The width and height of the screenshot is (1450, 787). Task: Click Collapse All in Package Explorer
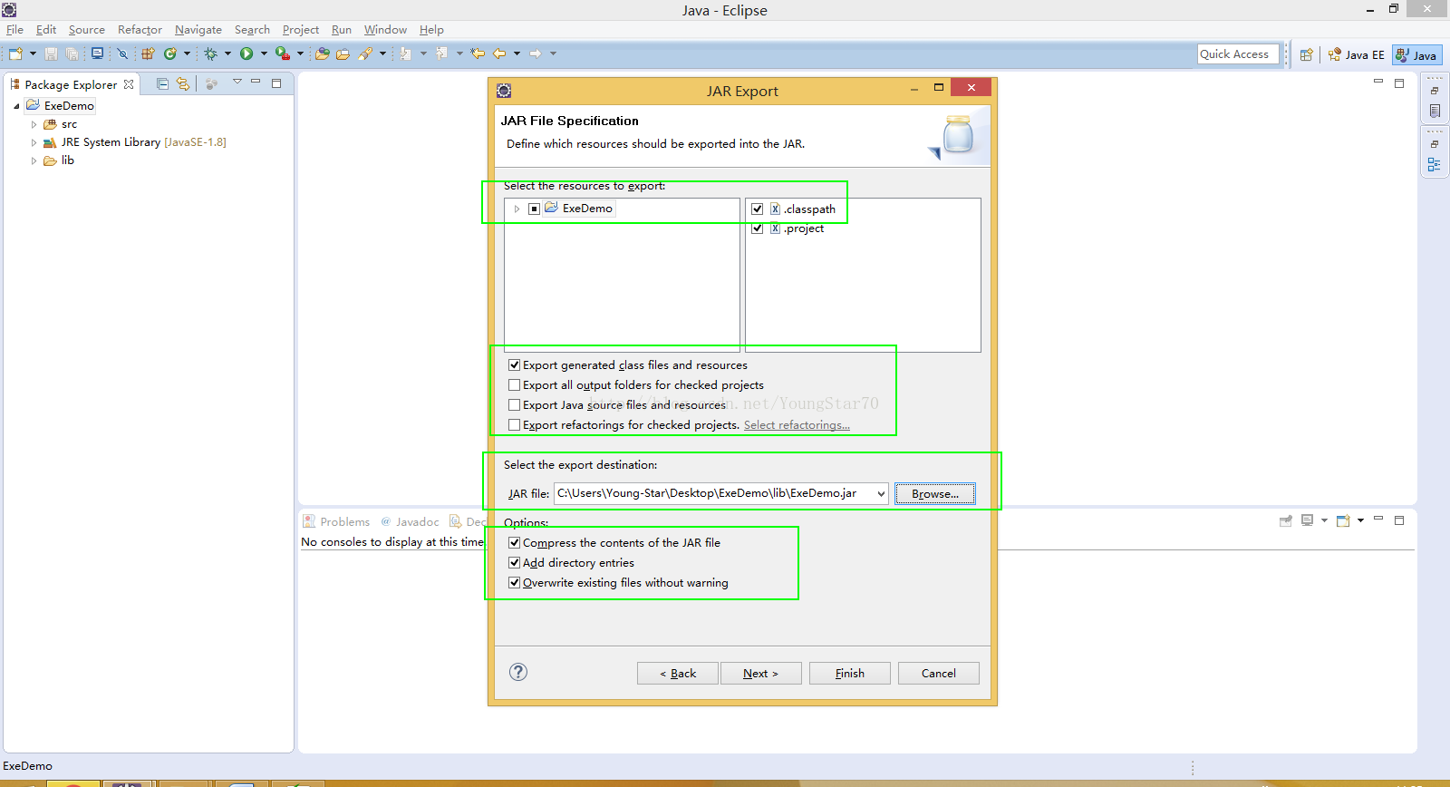click(x=163, y=83)
